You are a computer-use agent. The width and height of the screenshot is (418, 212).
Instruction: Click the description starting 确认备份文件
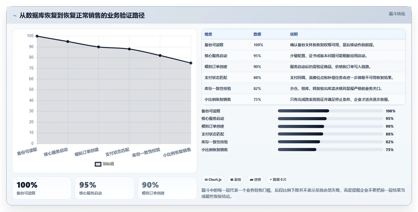[x=332, y=45]
